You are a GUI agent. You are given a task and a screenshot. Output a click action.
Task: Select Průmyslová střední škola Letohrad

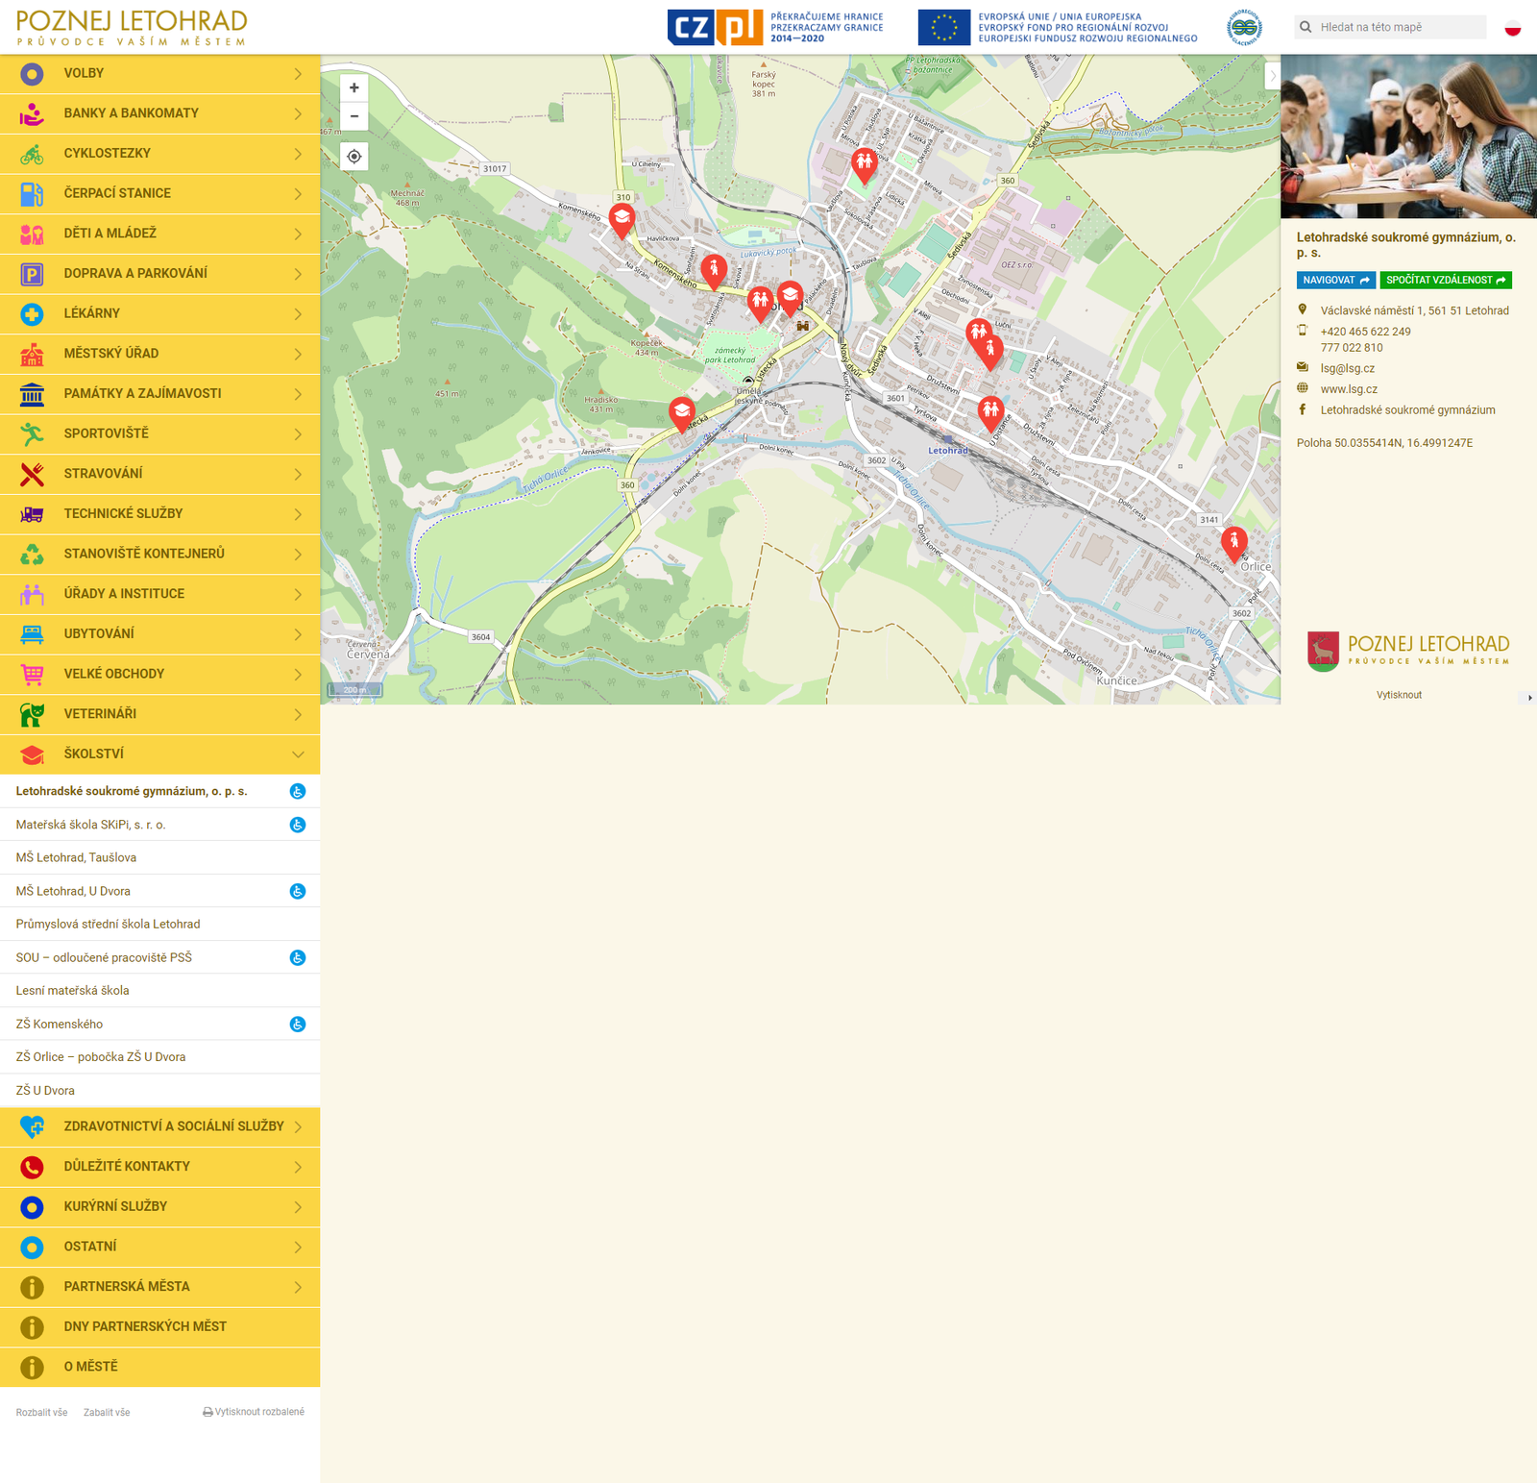[108, 925]
